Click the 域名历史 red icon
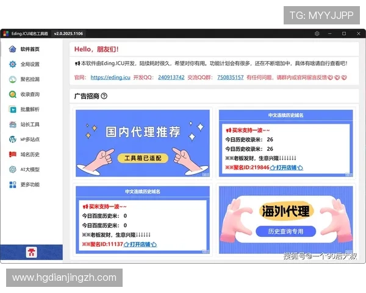The image size is (366, 293). pos(12,154)
